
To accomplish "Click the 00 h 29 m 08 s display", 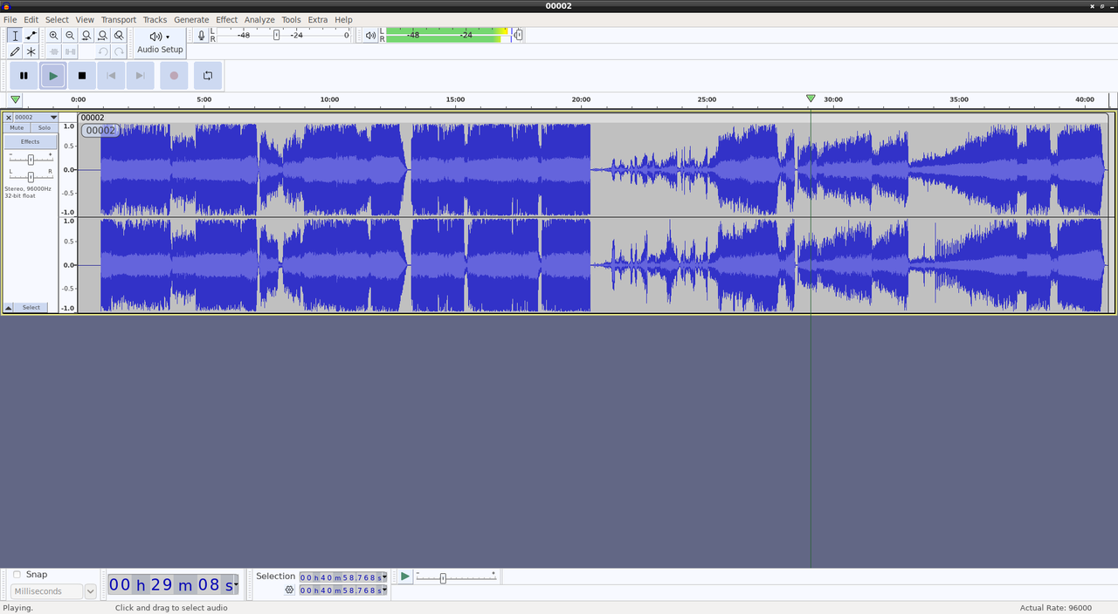I will click(171, 584).
